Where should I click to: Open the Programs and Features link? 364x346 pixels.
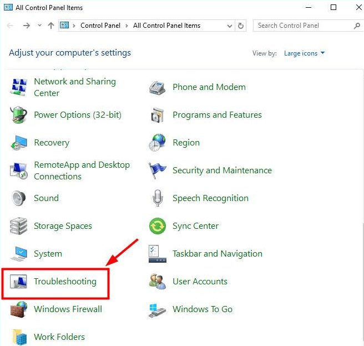point(217,115)
